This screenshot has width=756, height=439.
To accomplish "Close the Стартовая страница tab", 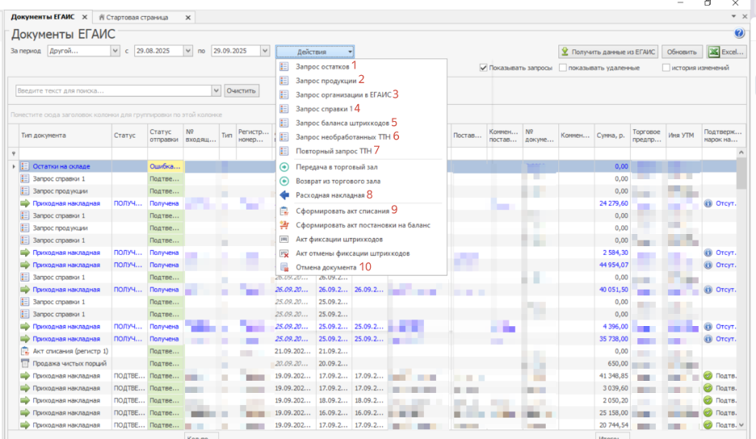I will [x=188, y=17].
